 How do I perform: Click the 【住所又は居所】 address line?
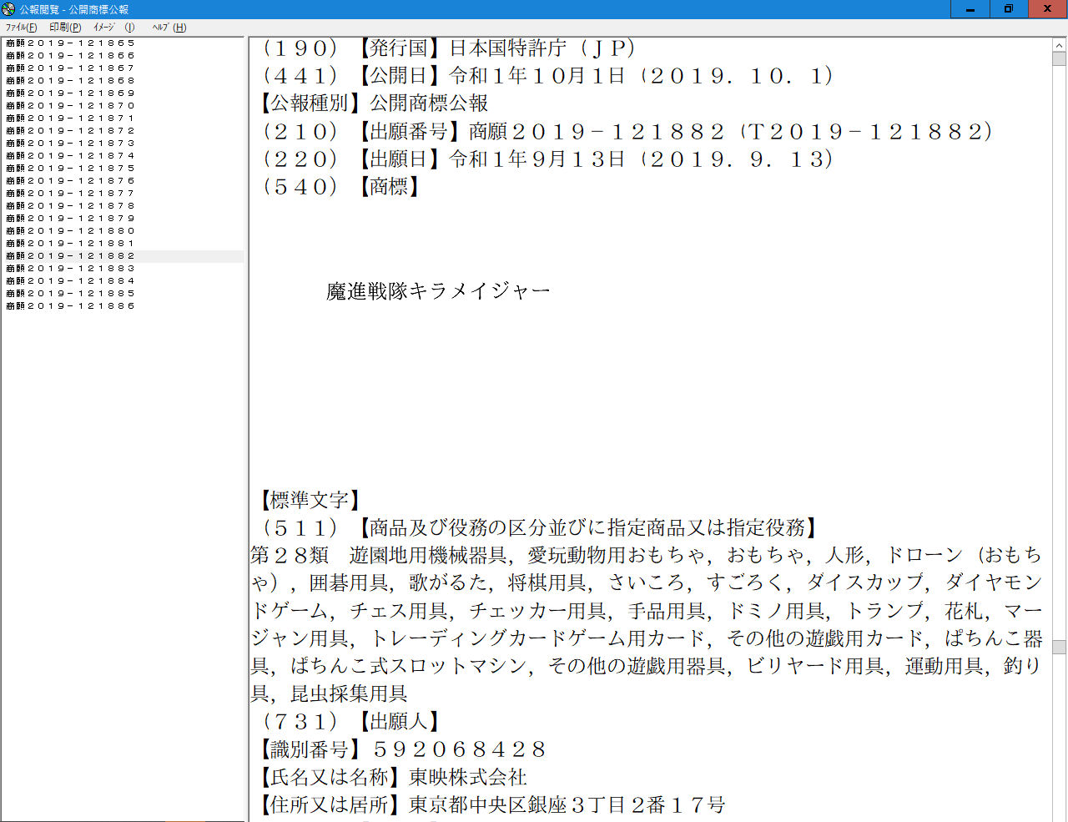[x=493, y=804]
